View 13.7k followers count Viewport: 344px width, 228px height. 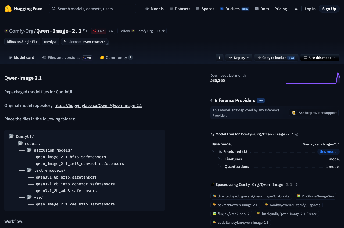[x=160, y=31]
